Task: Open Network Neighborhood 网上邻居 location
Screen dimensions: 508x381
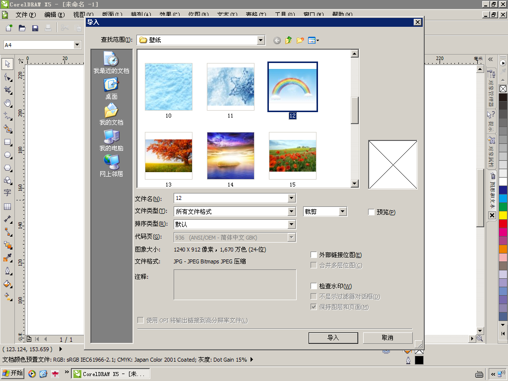Action: [112, 166]
